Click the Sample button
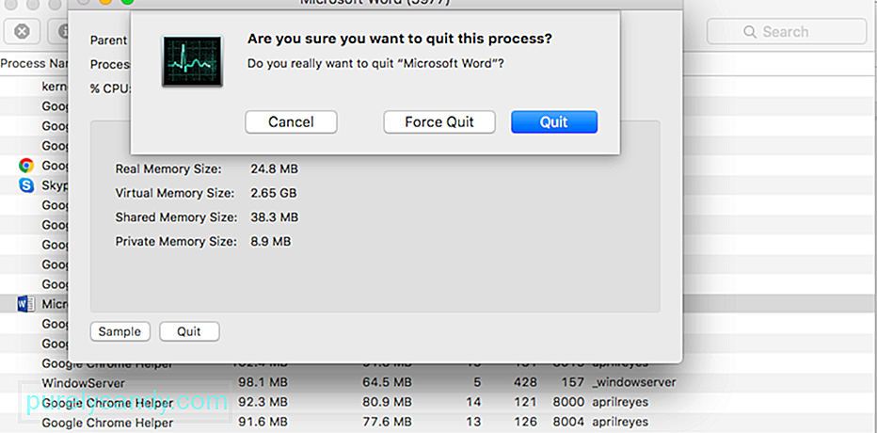This screenshot has width=877, height=433. pos(120,331)
